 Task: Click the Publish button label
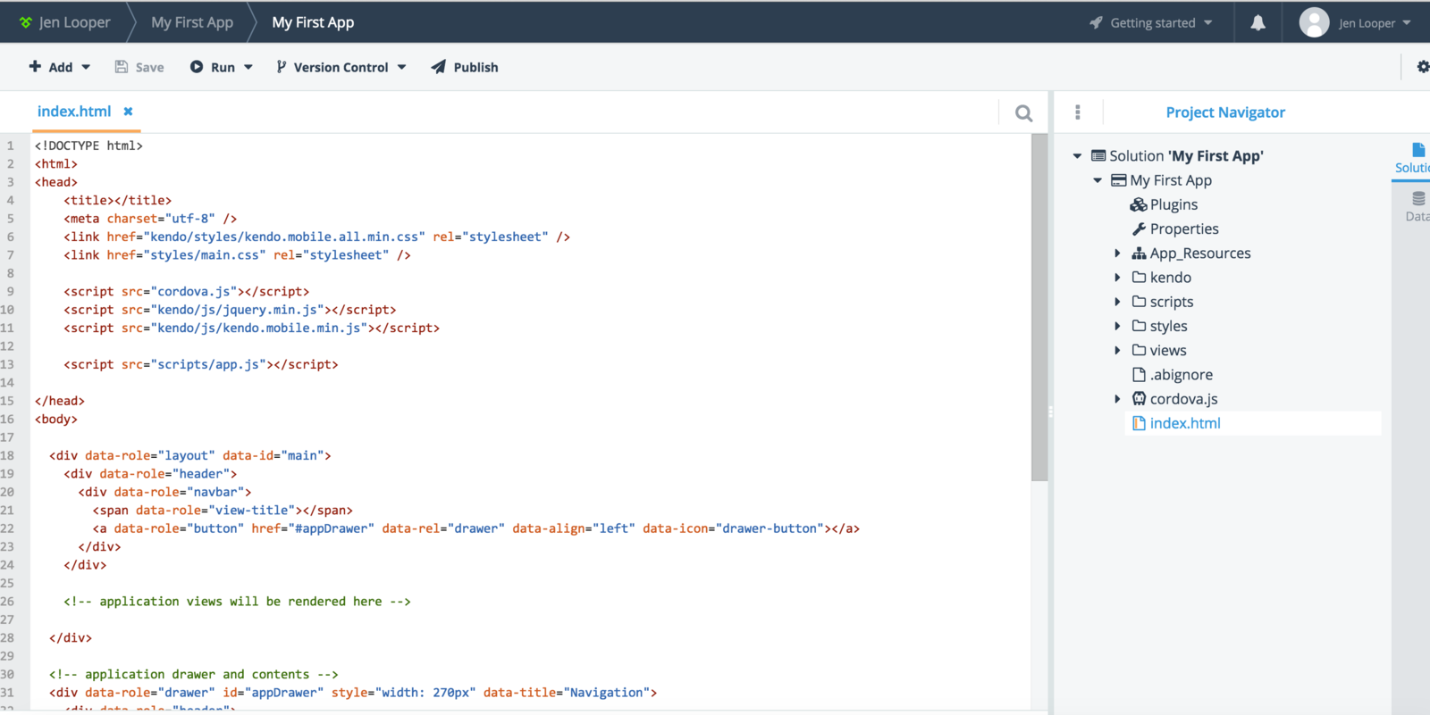click(x=475, y=67)
